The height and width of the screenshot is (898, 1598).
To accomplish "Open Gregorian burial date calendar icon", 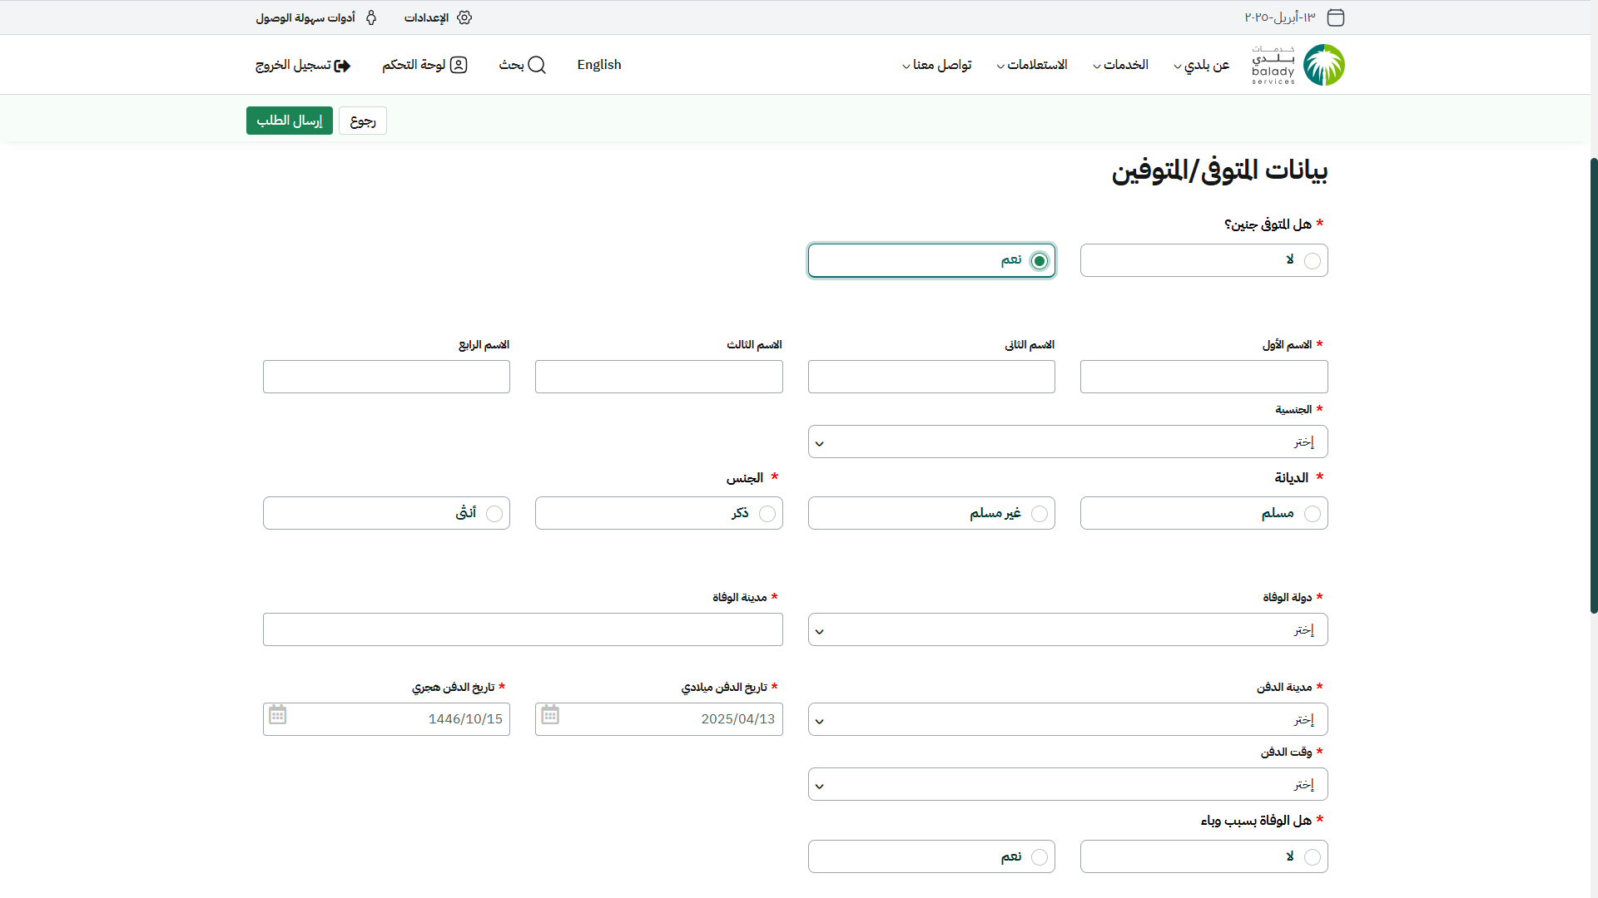I will 550,715.
